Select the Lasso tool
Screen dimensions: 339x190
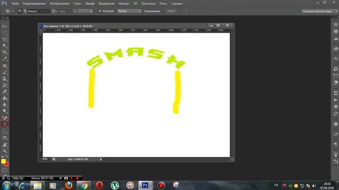point(5,40)
